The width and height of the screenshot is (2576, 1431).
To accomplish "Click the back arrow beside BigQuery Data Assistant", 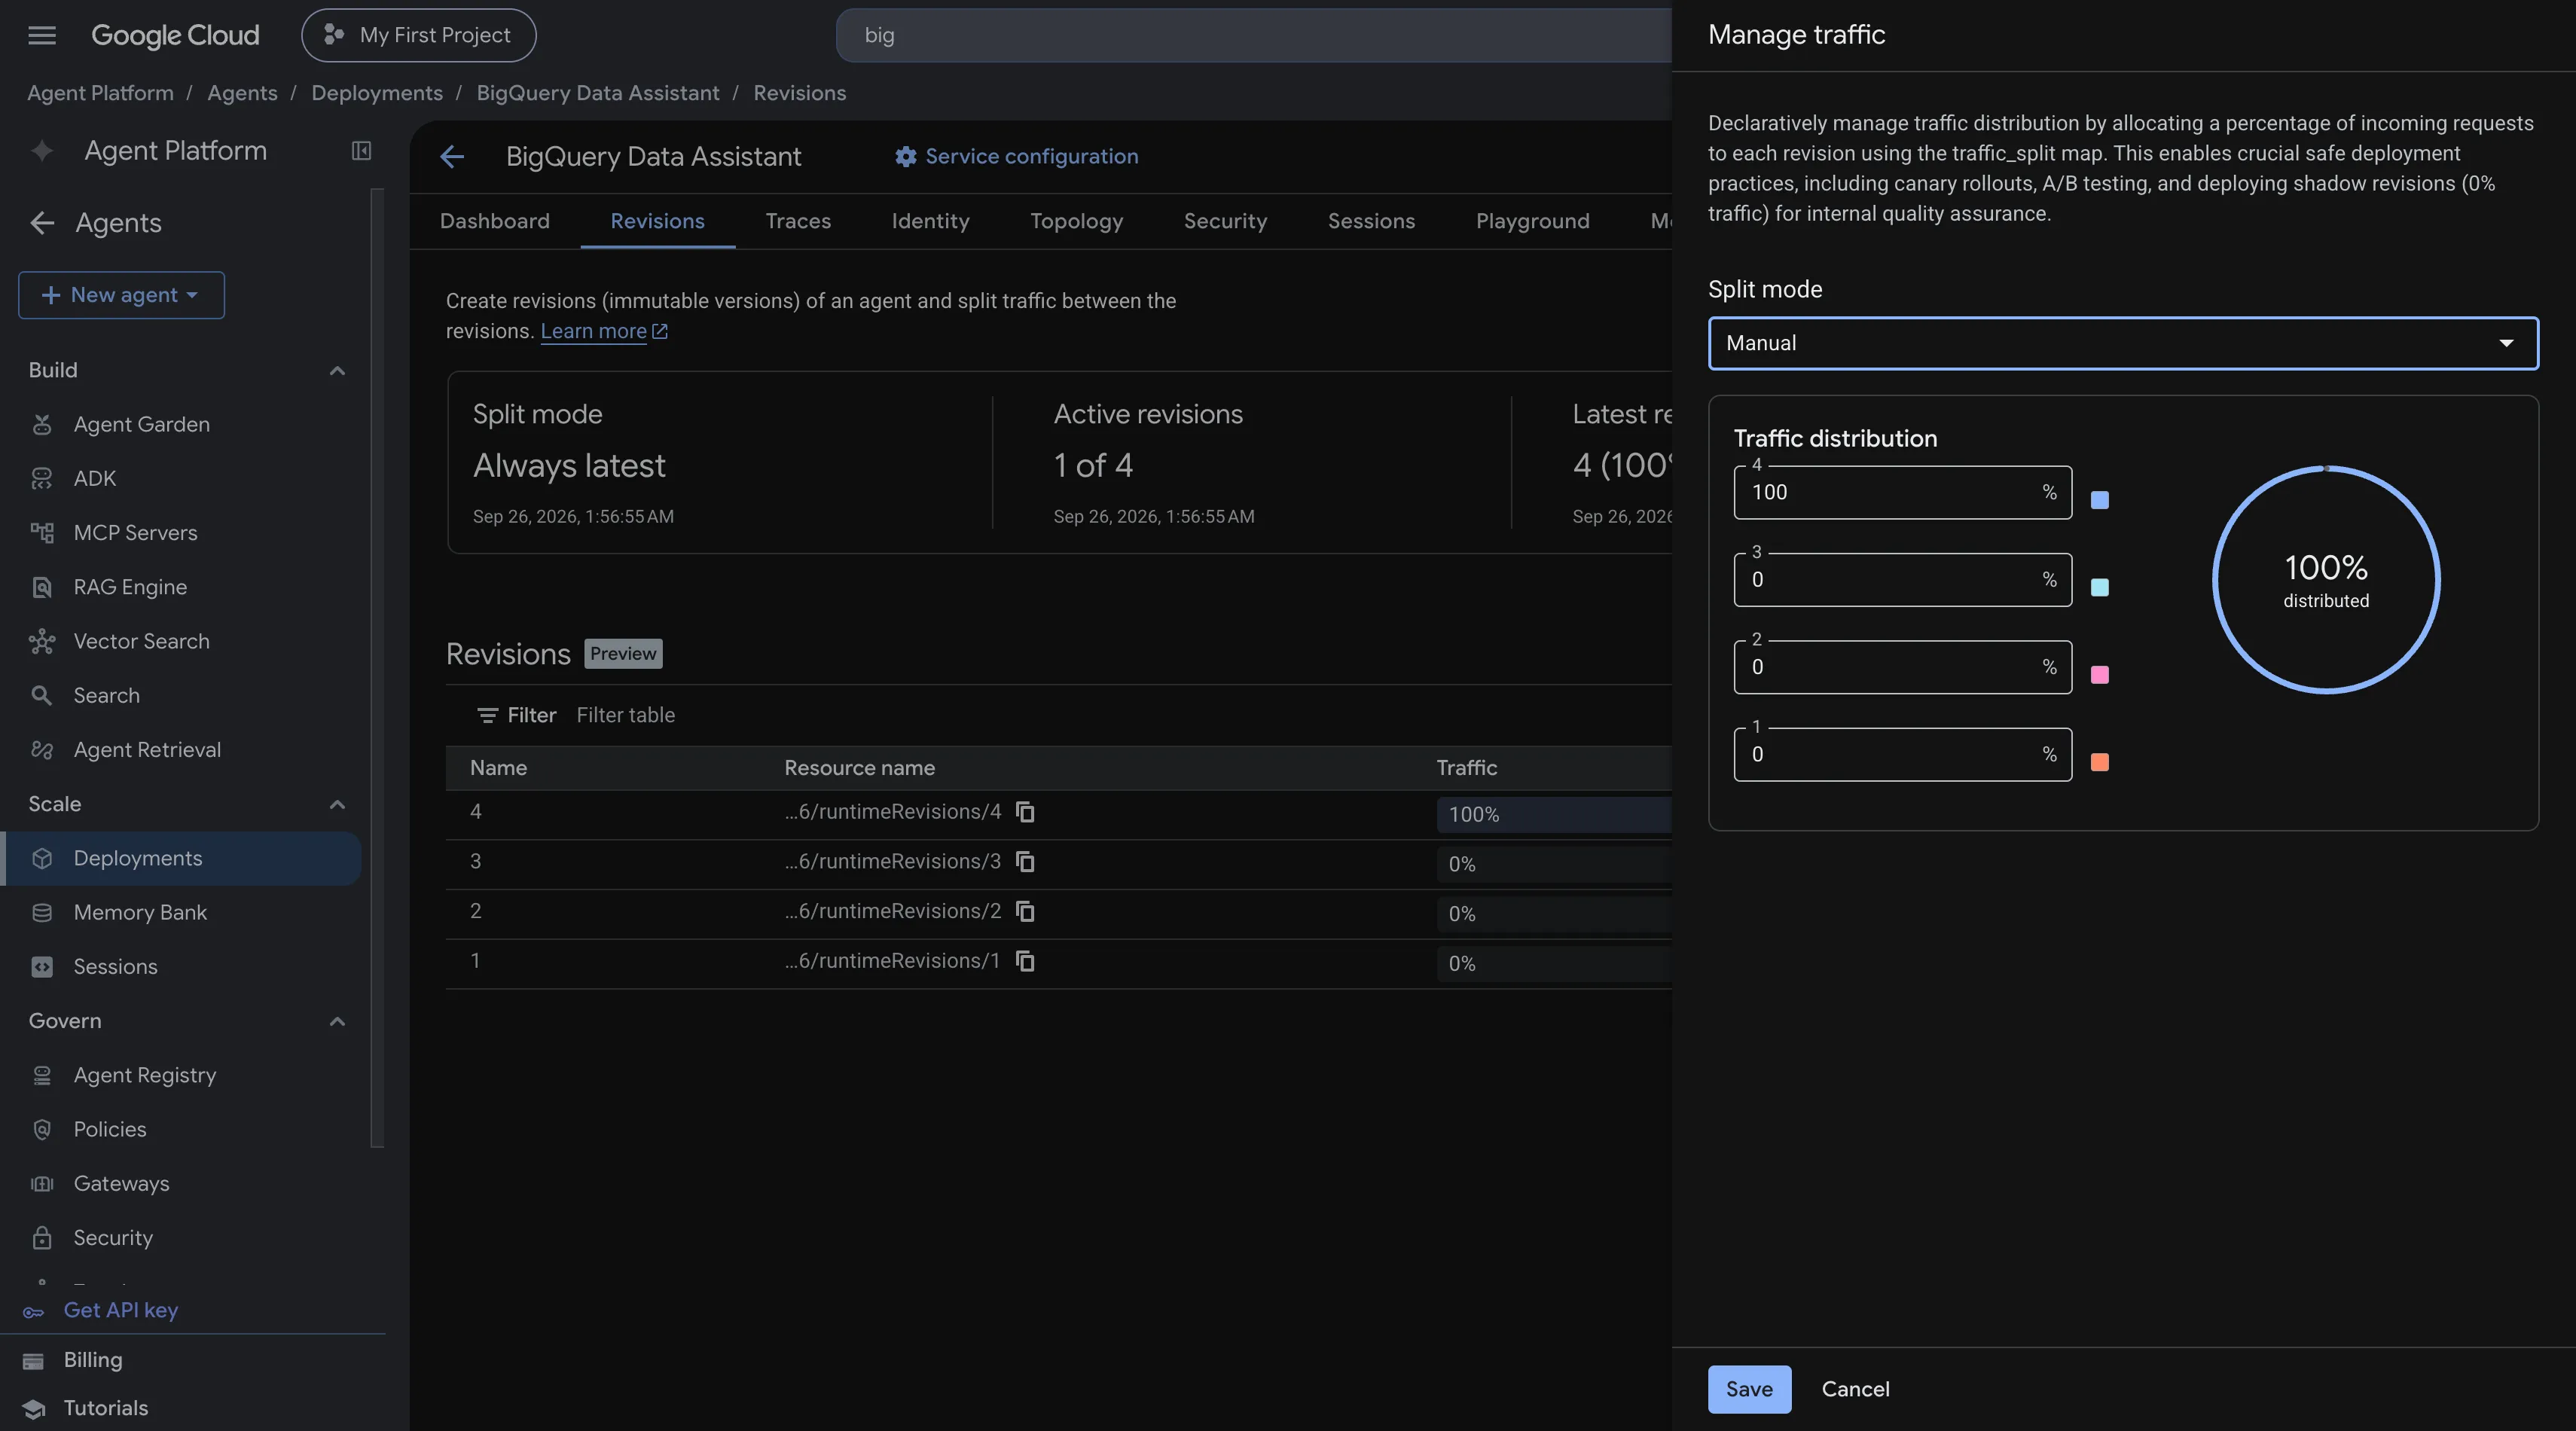I will pyautogui.click(x=452, y=157).
